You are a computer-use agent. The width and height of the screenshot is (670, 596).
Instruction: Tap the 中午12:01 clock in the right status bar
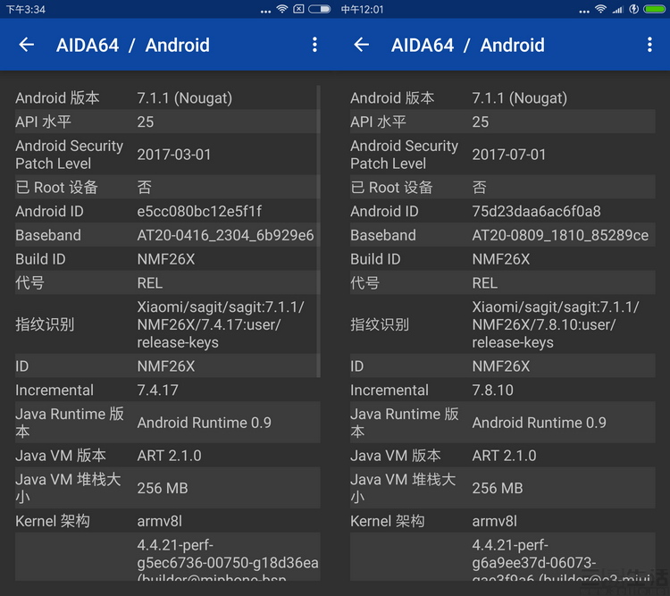point(363,10)
